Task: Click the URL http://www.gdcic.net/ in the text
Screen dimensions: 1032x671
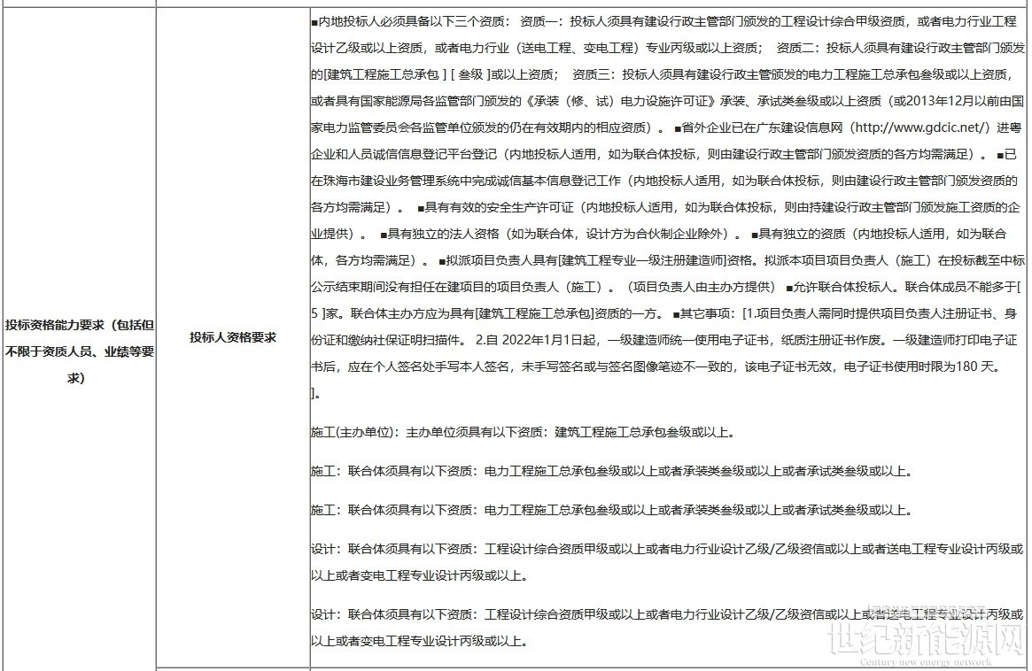Action: click(922, 127)
